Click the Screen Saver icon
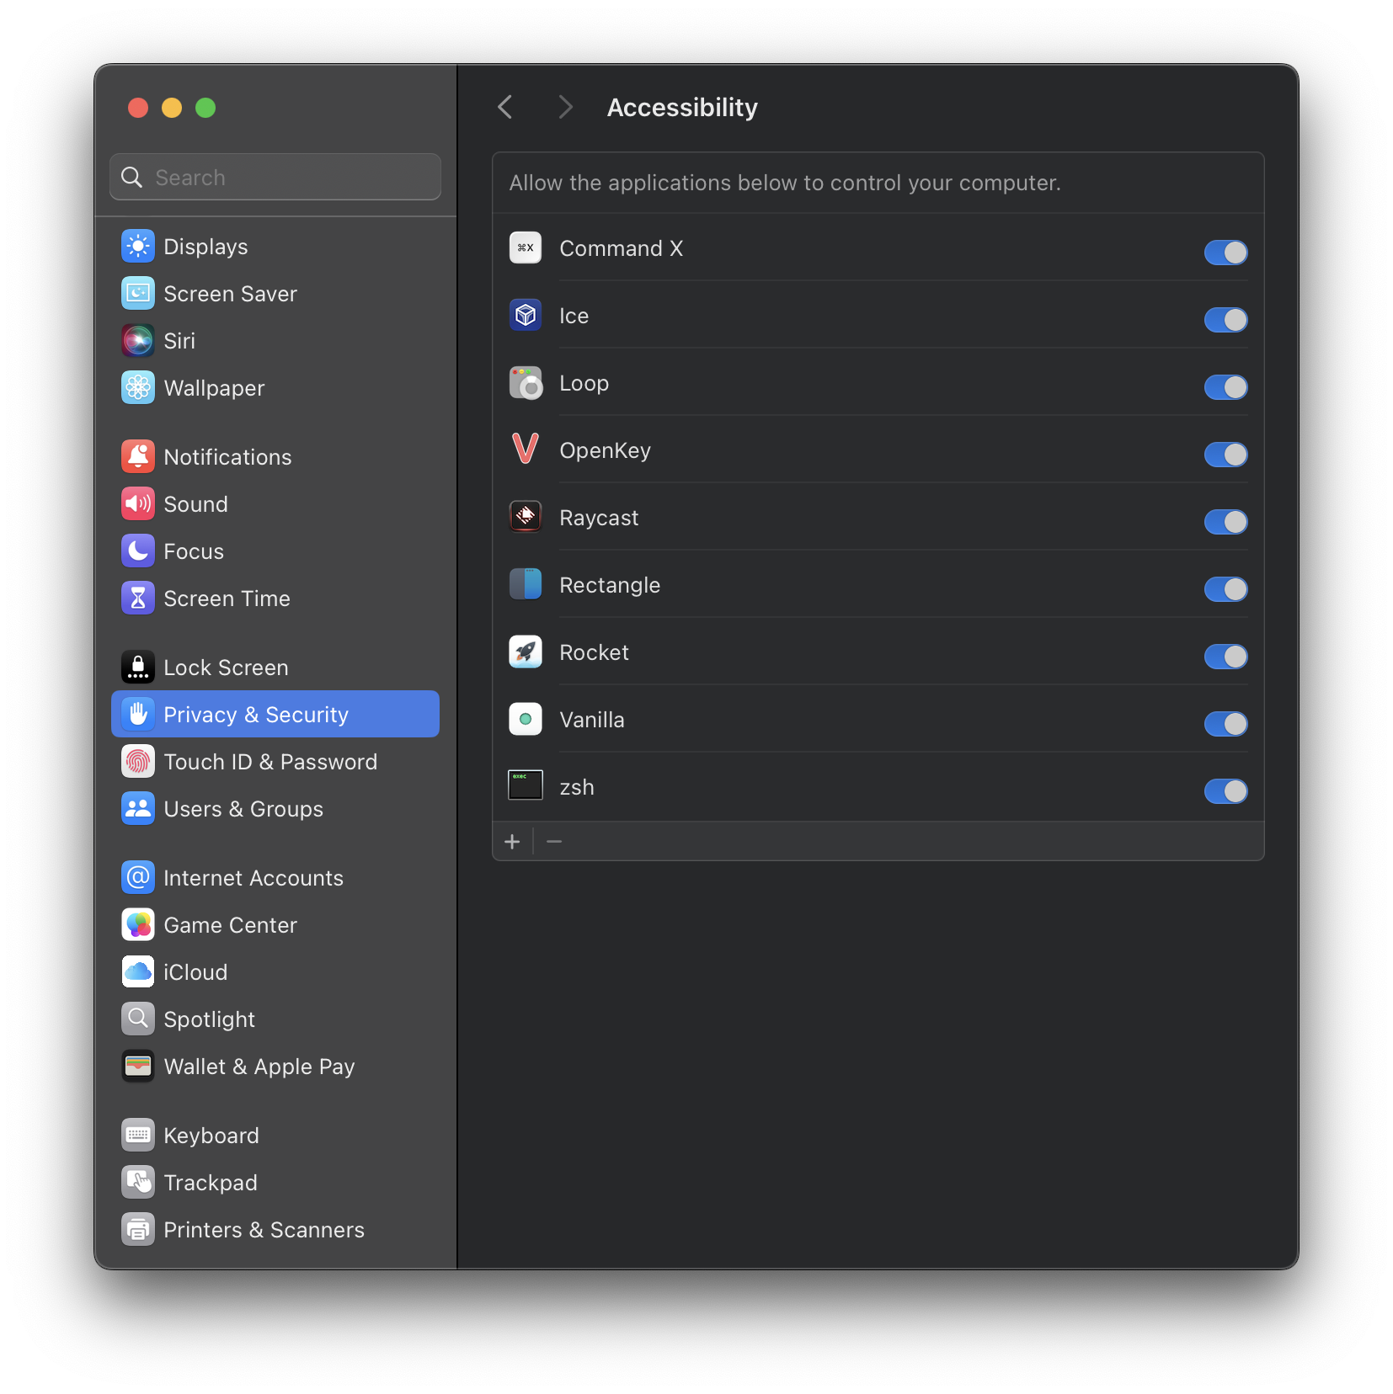 click(x=138, y=294)
